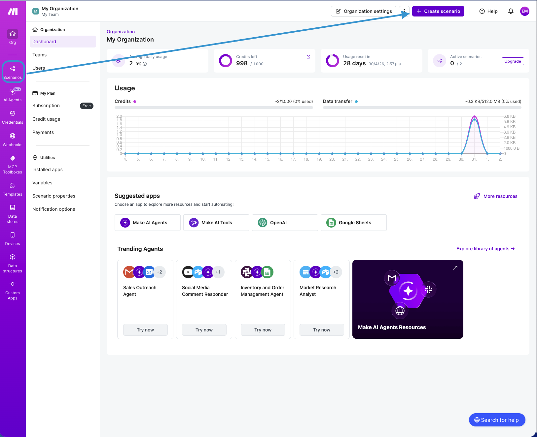This screenshot has width=537, height=437.
Task: Click the Org home icon
Action: click(13, 34)
